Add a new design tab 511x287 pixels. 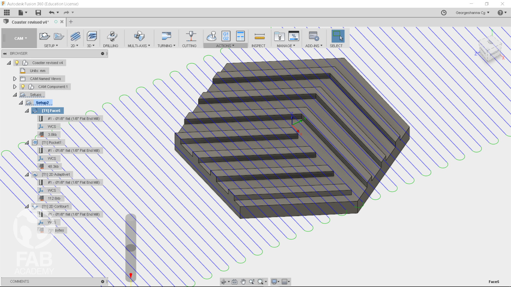(71, 22)
